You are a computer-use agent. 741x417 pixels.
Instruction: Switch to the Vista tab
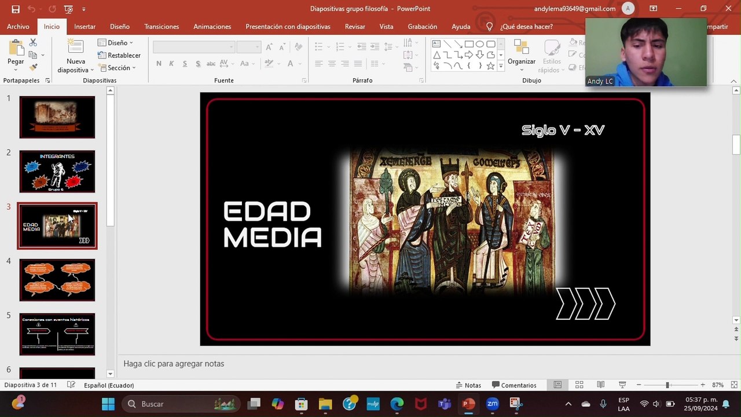tap(386, 27)
